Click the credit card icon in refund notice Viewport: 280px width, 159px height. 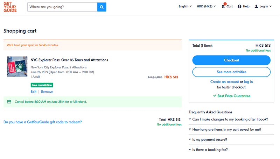pos(9,102)
